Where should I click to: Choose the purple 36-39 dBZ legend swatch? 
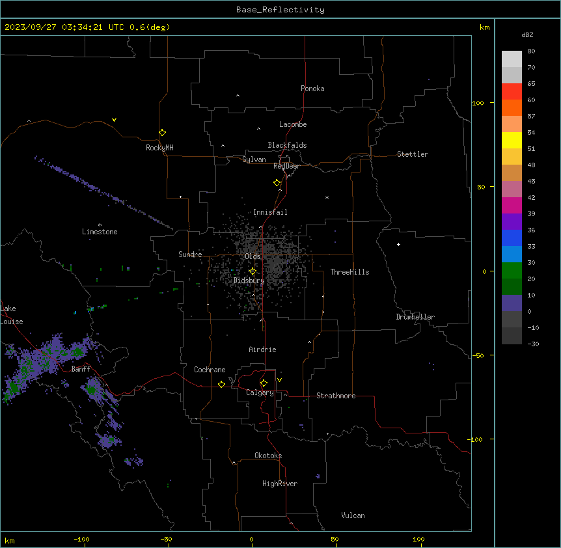pos(512,221)
